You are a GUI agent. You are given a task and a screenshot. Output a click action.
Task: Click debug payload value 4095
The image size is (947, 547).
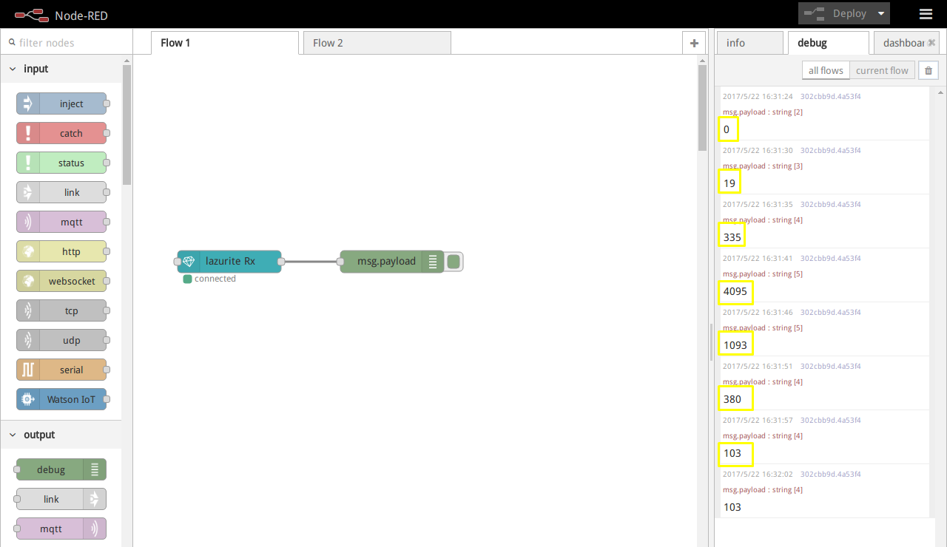735,291
